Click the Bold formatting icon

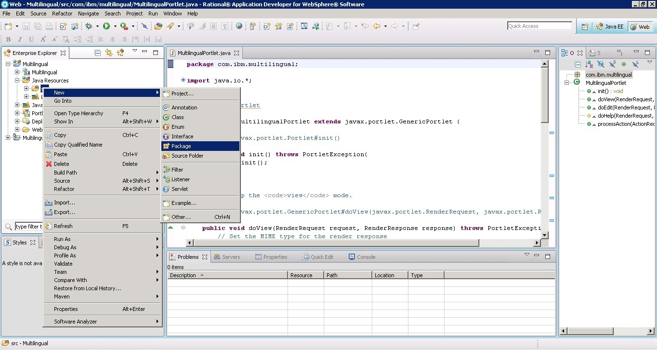[8, 39]
